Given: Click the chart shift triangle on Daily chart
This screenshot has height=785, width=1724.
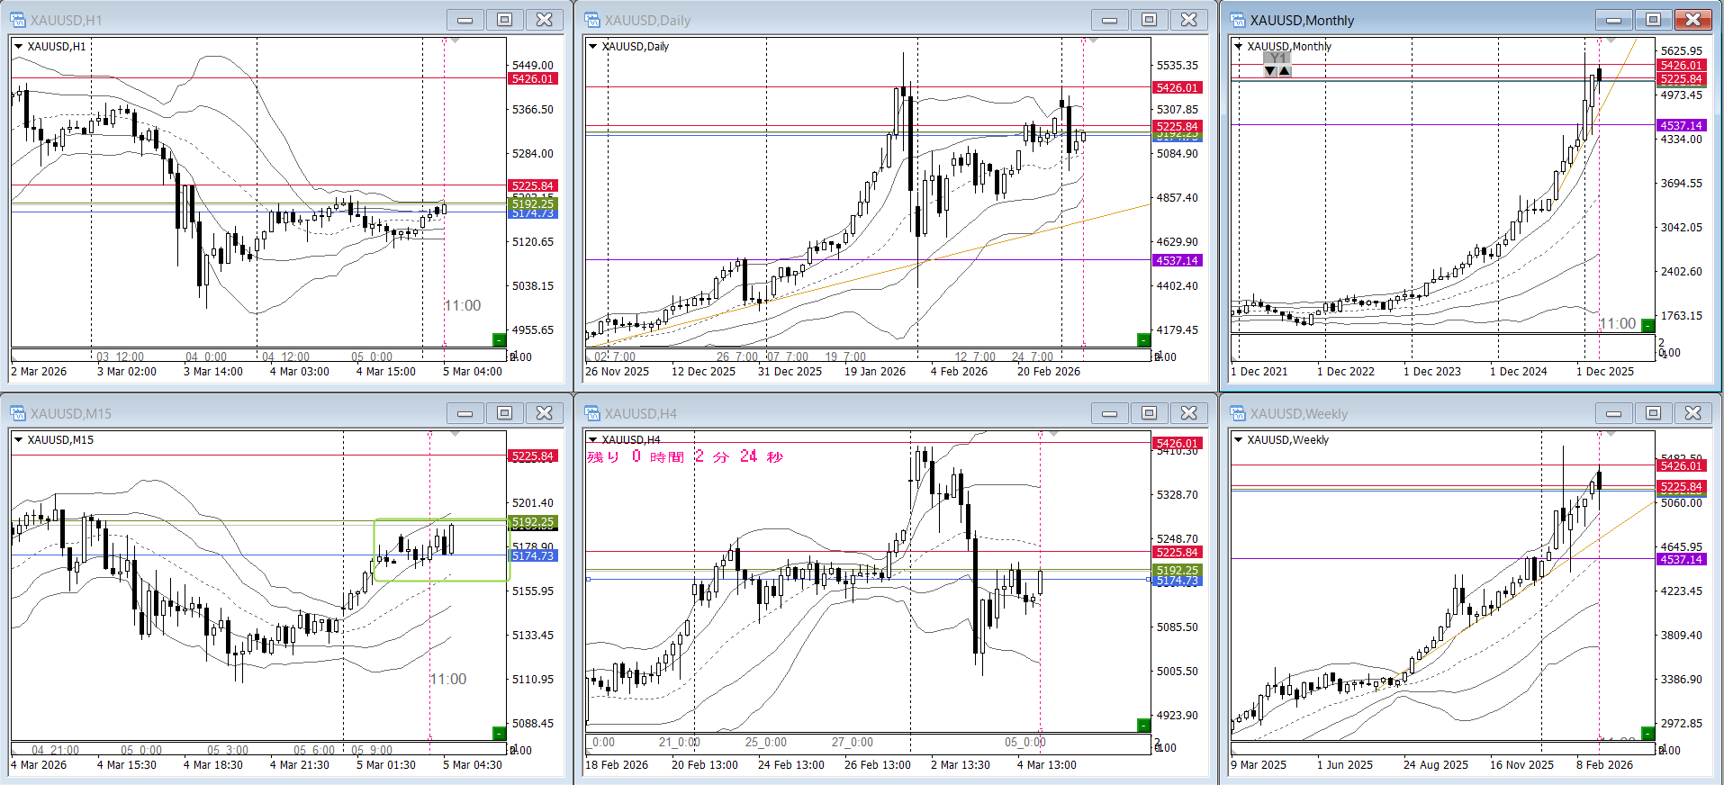Looking at the screenshot, I should [1093, 41].
